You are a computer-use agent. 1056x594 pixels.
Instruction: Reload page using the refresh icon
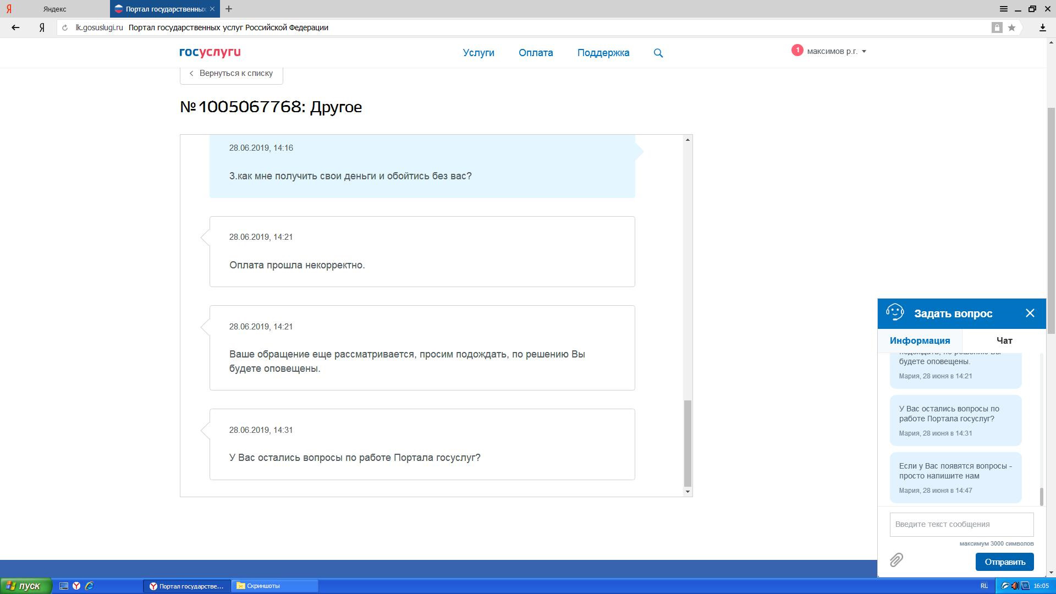point(65,28)
